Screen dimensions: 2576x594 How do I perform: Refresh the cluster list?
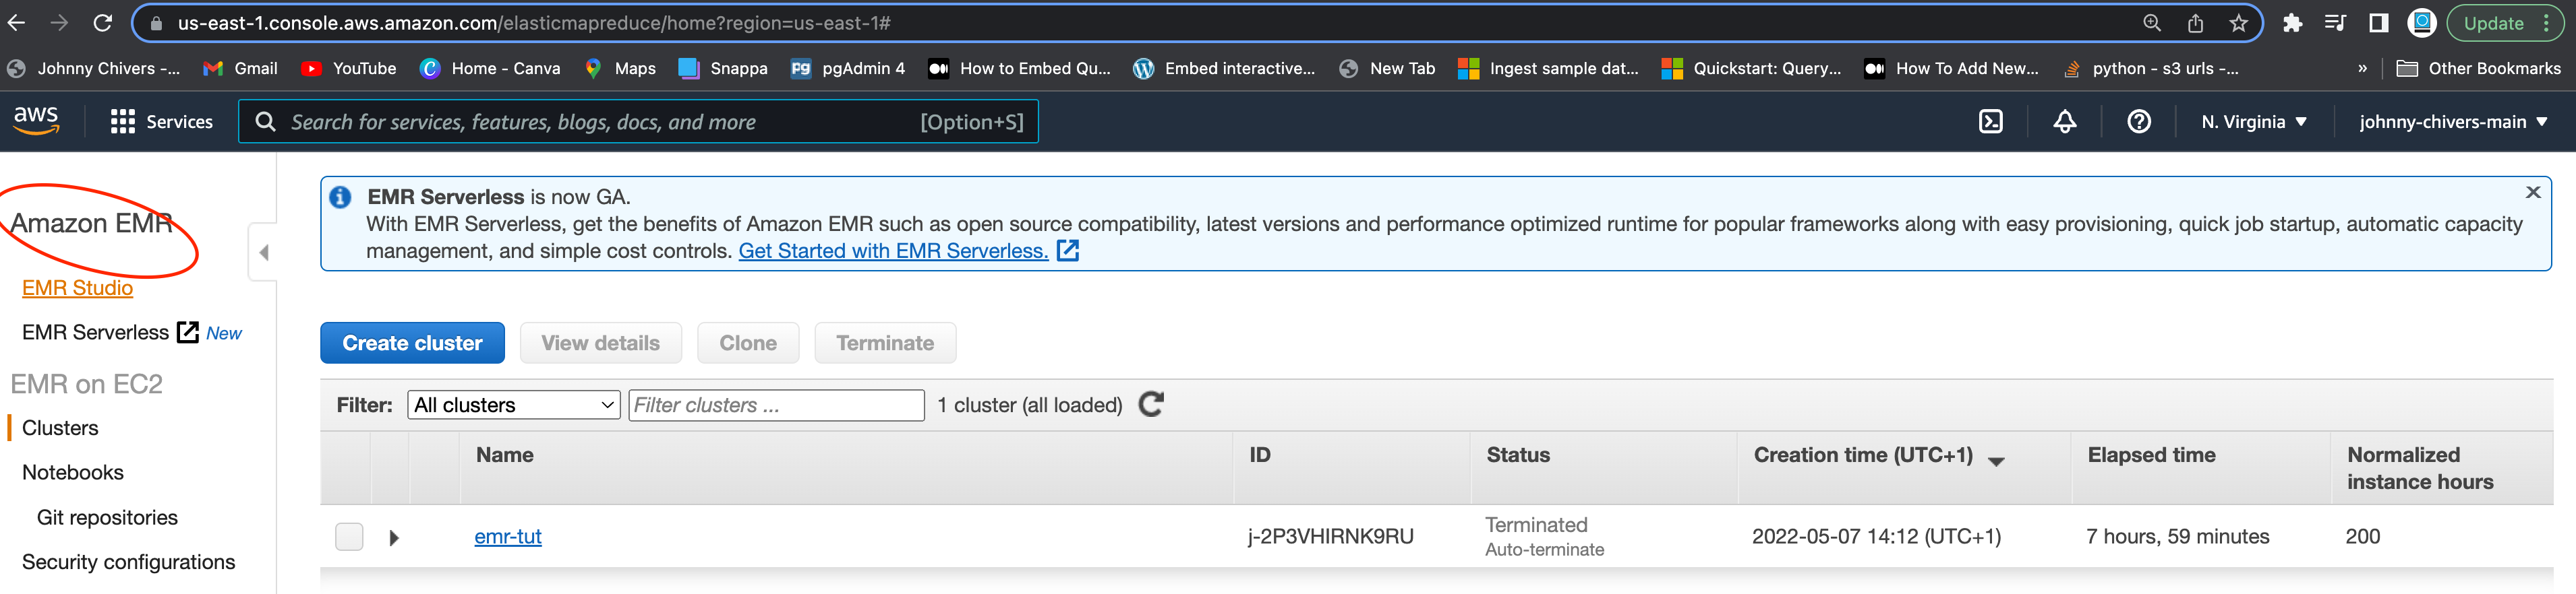pyautogui.click(x=1151, y=404)
